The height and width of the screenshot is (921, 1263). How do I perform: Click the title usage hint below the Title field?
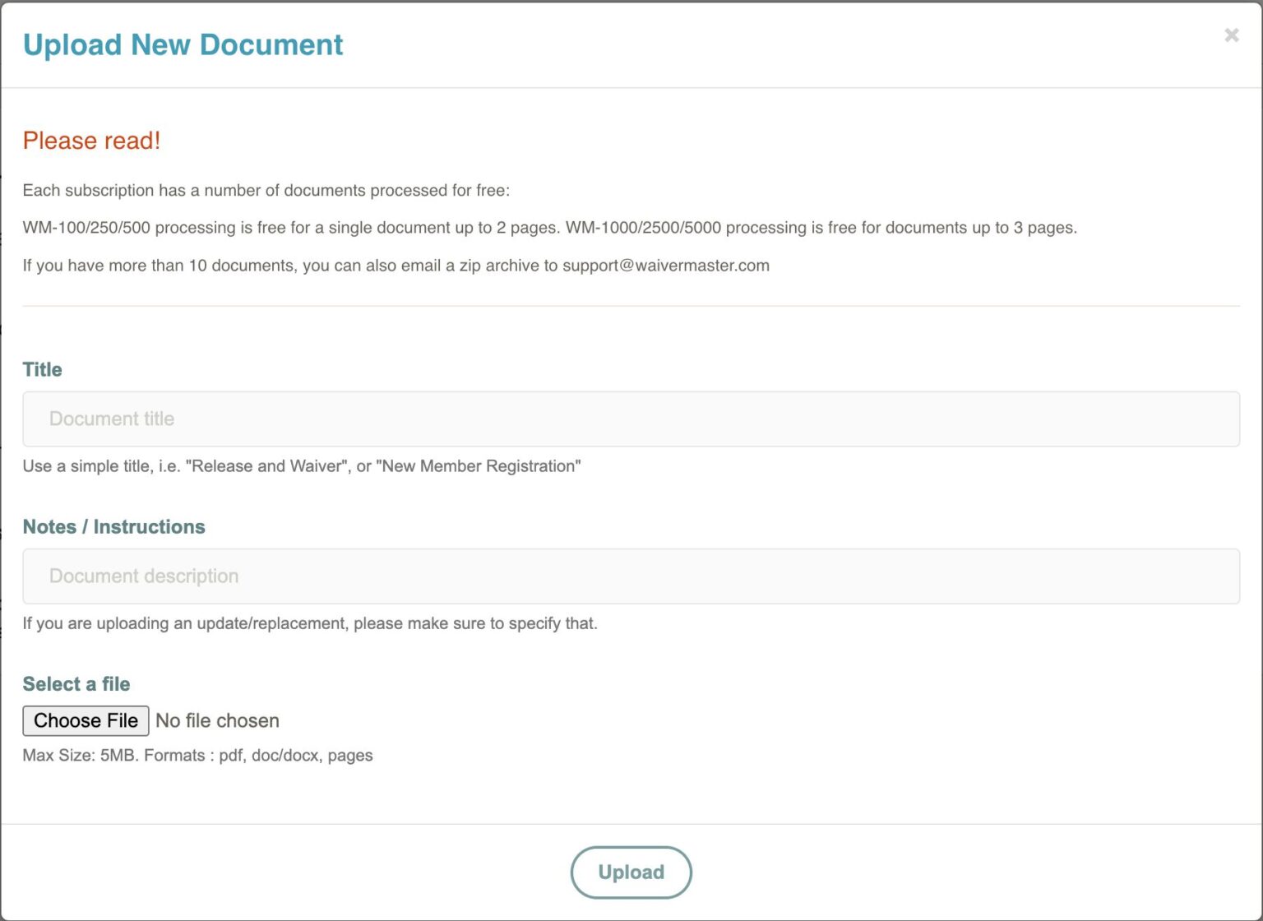tap(301, 465)
